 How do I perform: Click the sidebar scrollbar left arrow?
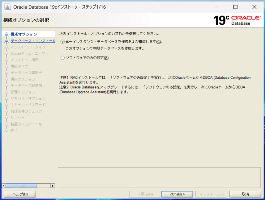[4, 185]
